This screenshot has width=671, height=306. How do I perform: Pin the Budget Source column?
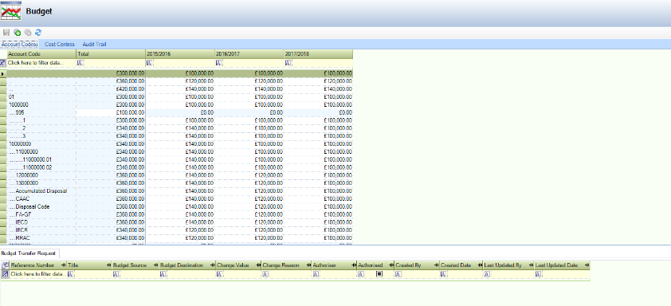pos(156,265)
